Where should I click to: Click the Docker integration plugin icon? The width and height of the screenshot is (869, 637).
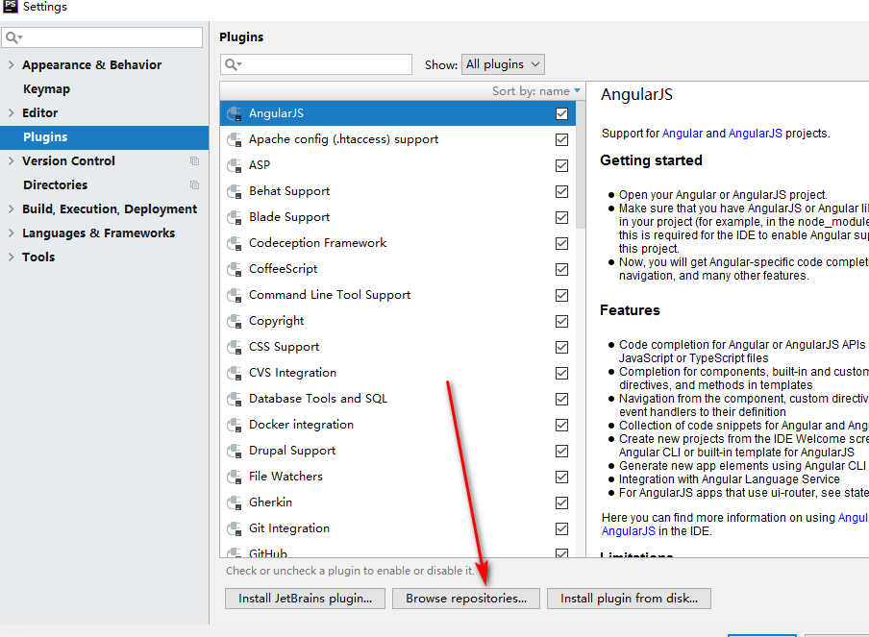(x=235, y=425)
